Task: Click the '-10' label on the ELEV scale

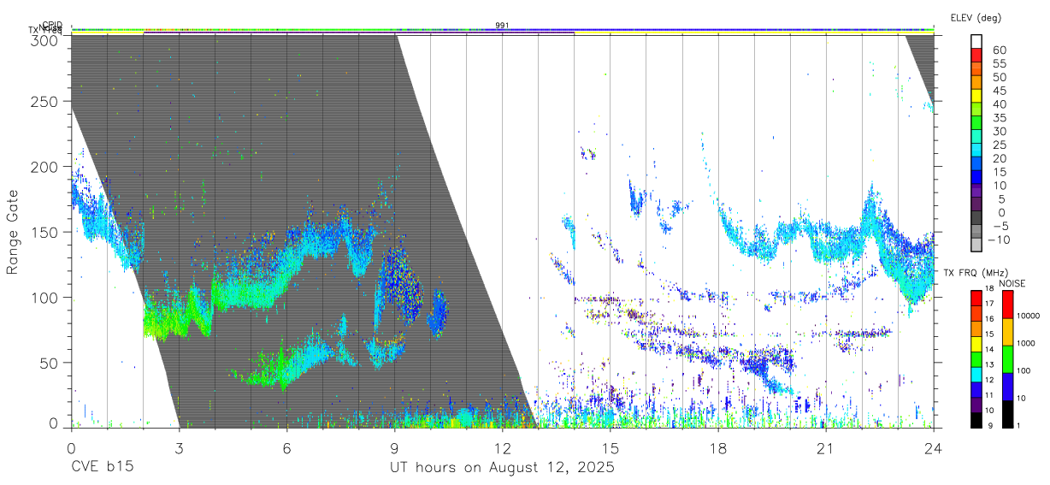Action: 999,240
